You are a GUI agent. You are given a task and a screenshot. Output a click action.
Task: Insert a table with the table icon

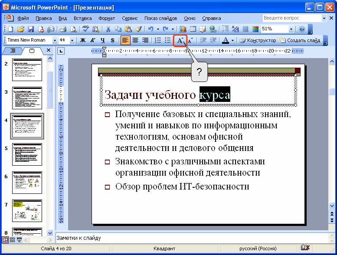pos(193,29)
